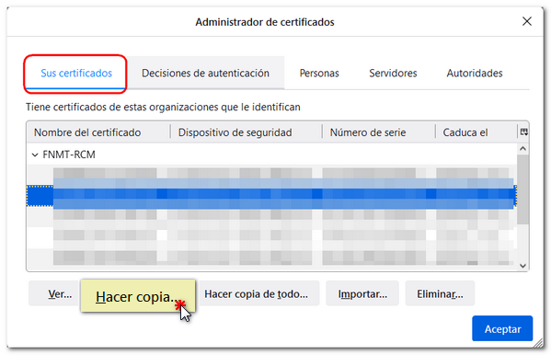551x355 pixels.
Task: Select the FNMT-RCM organization row
Action: 271,155
